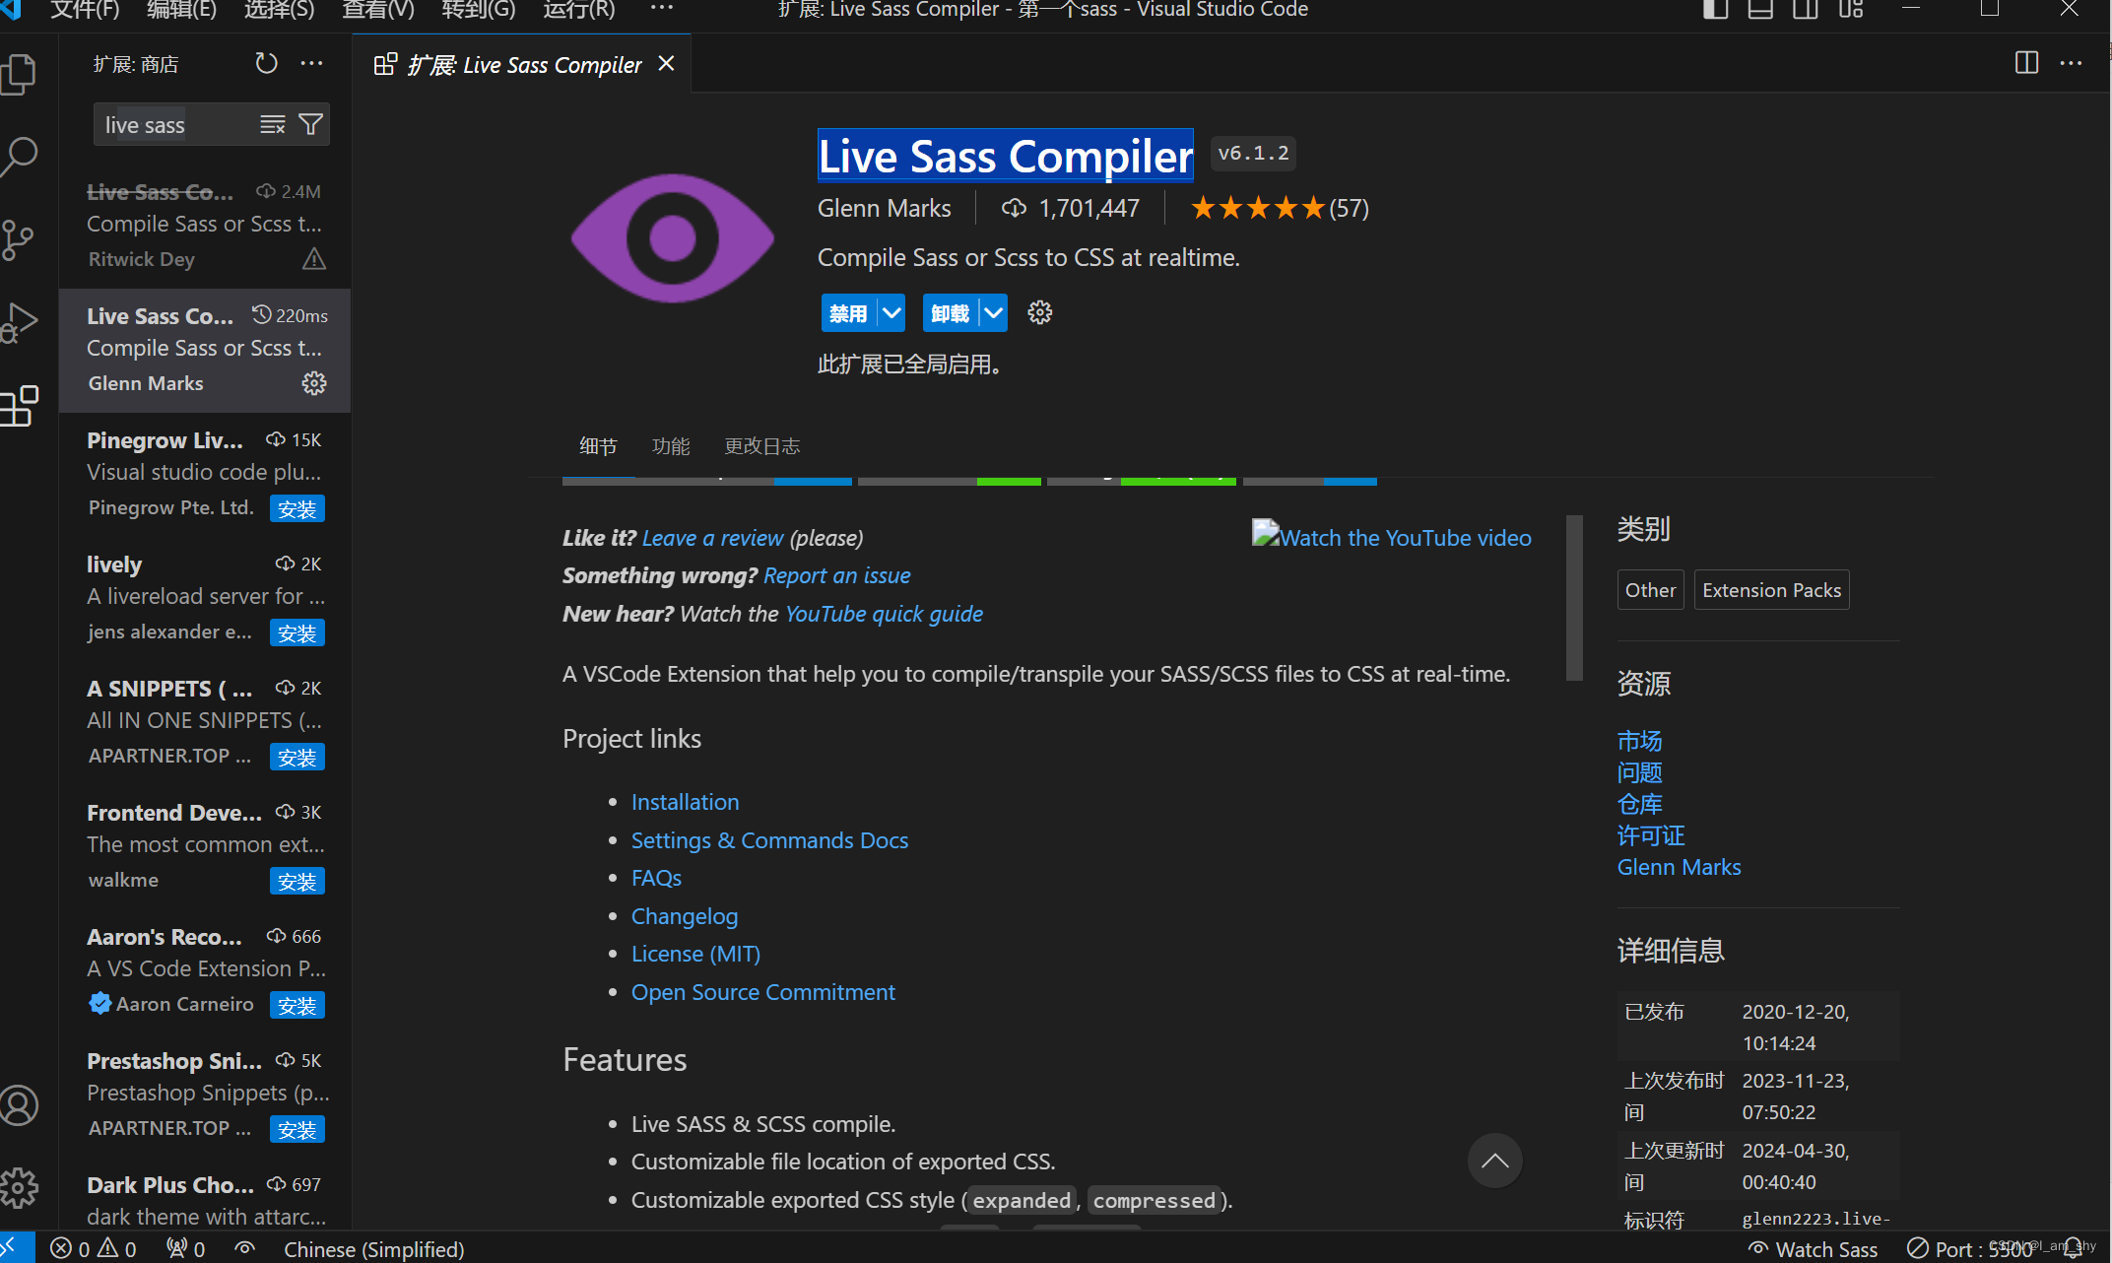Viewport: 2112px width, 1263px height.
Task: Click Watch Sass in status bar
Action: [1813, 1249]
